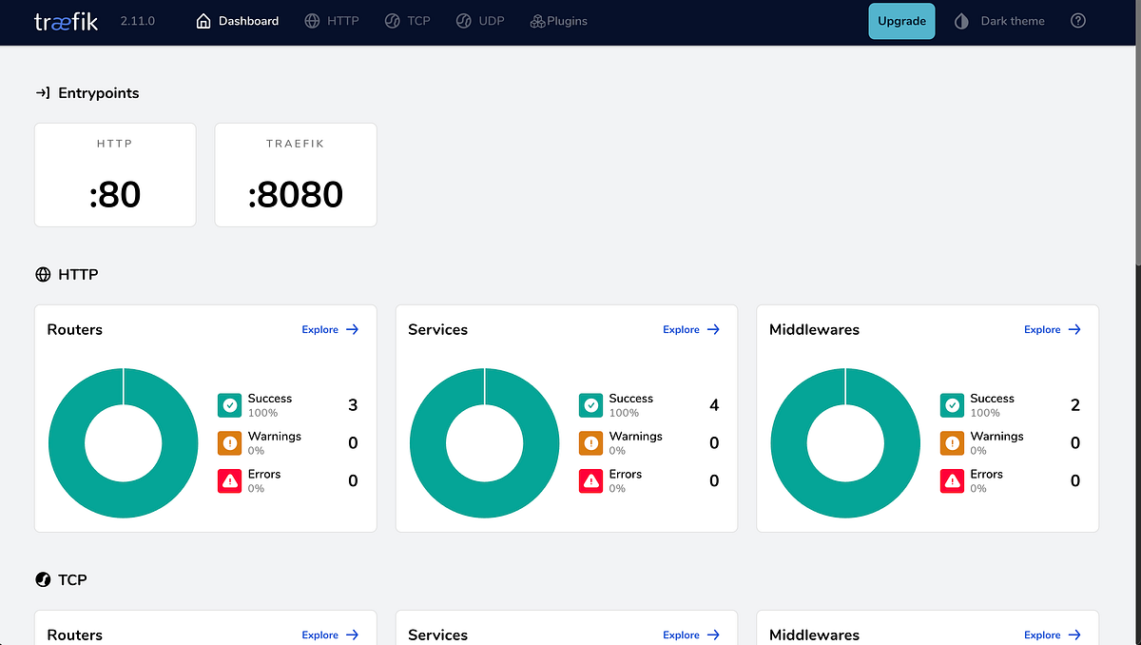Click the Success checkmark icon under HTTP Routers
Image resolution: width=1141 pixels, height=645 pixels.
click(229, 405)
